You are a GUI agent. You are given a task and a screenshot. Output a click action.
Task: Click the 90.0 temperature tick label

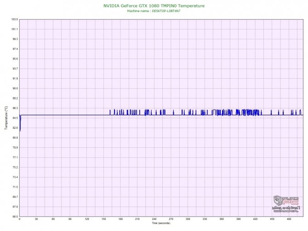pos(15,88)
